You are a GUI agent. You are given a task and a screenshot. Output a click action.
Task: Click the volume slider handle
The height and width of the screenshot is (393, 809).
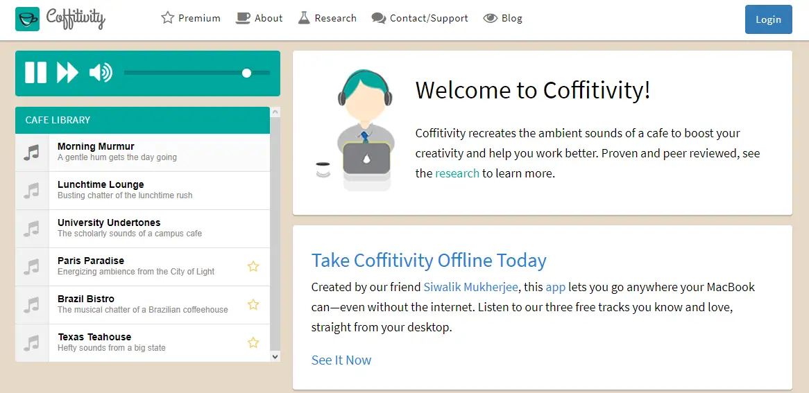point(246,73)
